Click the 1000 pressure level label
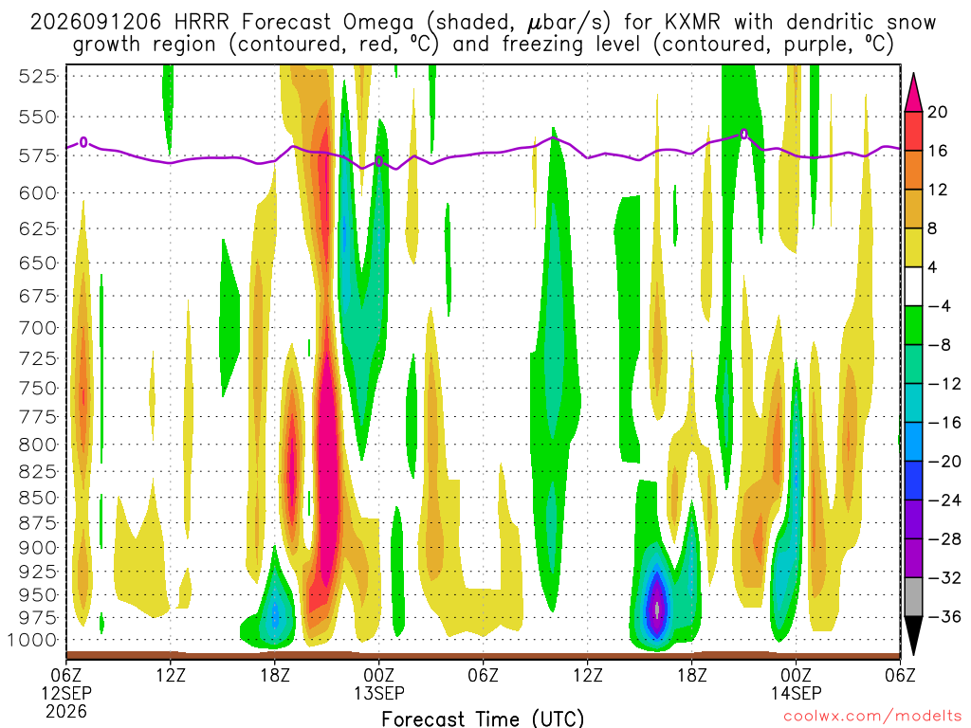The width and height of the screenshot is (971, 728). pos(33,640)
